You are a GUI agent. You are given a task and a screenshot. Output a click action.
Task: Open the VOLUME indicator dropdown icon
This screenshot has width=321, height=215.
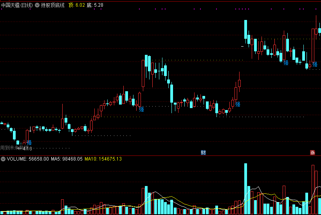pos(3,159)
